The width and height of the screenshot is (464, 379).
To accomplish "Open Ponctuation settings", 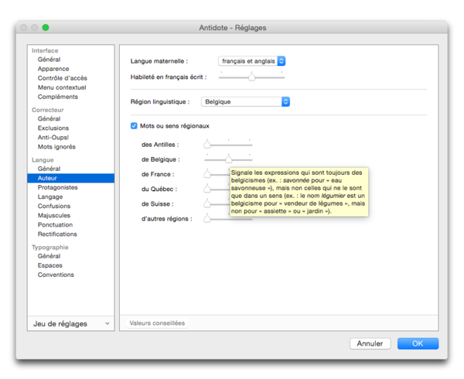I will [55, 225].
